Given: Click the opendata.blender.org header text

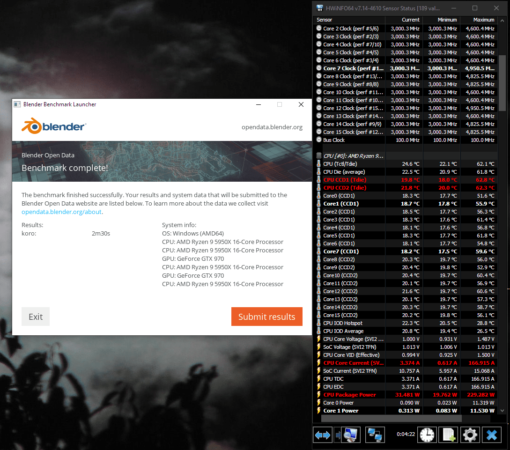Looking at the screenshot, I should pyautogui.click(x=272, y=127).
